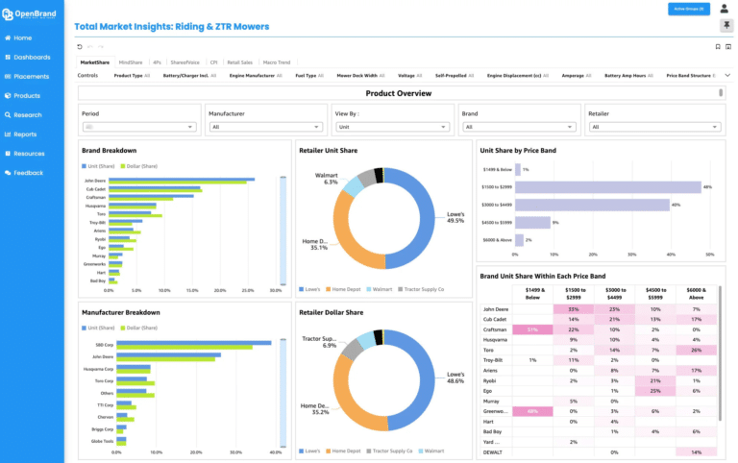Image resolution: width=738 pixels, height=463 pixels.
Task: Open the View By dropdown
Action: point(392,127)
